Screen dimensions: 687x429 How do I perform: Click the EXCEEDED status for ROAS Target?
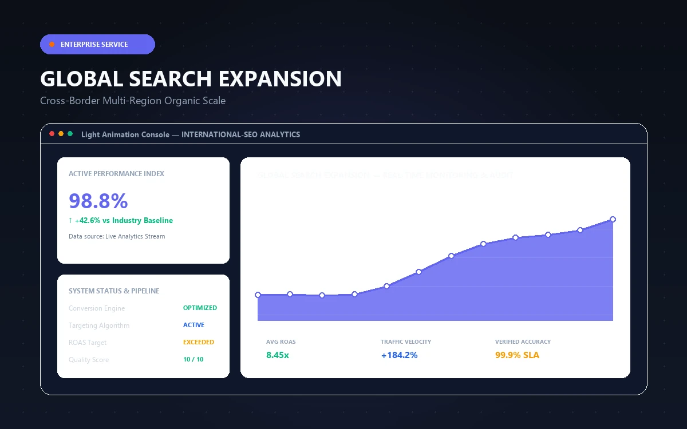(x=199, y=342)
